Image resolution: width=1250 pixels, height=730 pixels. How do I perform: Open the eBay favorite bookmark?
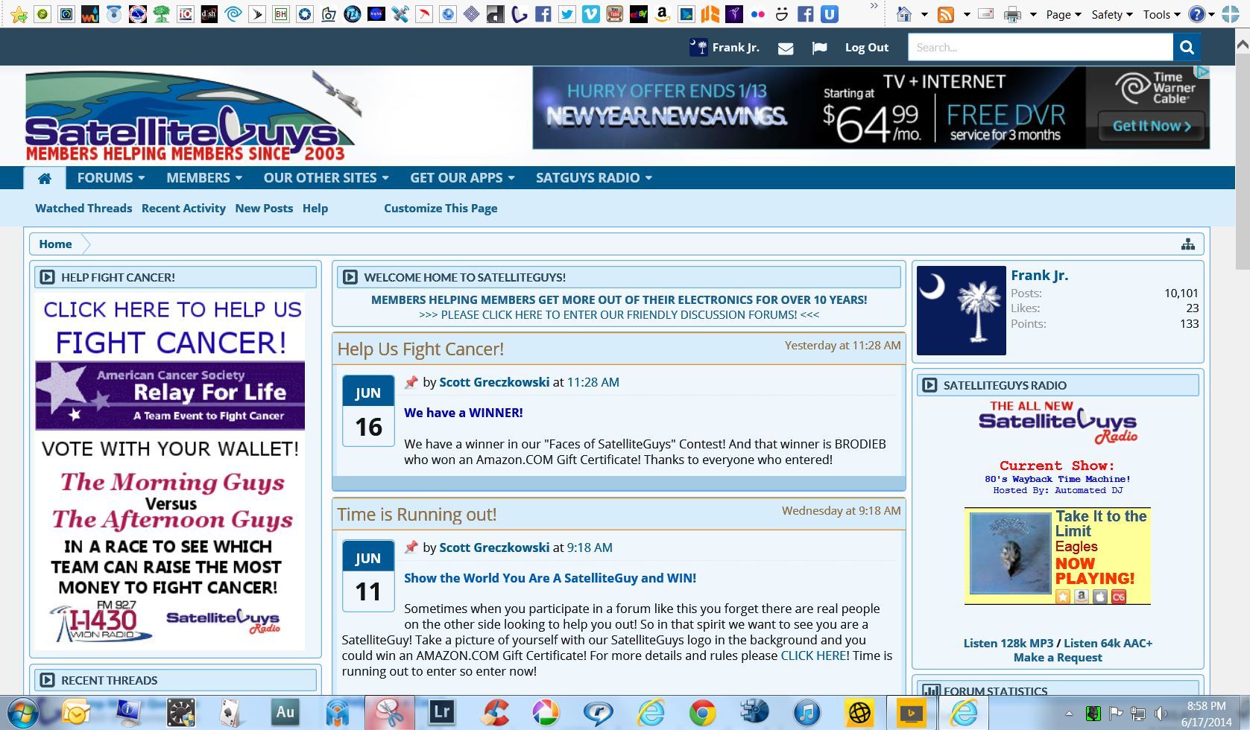pos(639,13)
